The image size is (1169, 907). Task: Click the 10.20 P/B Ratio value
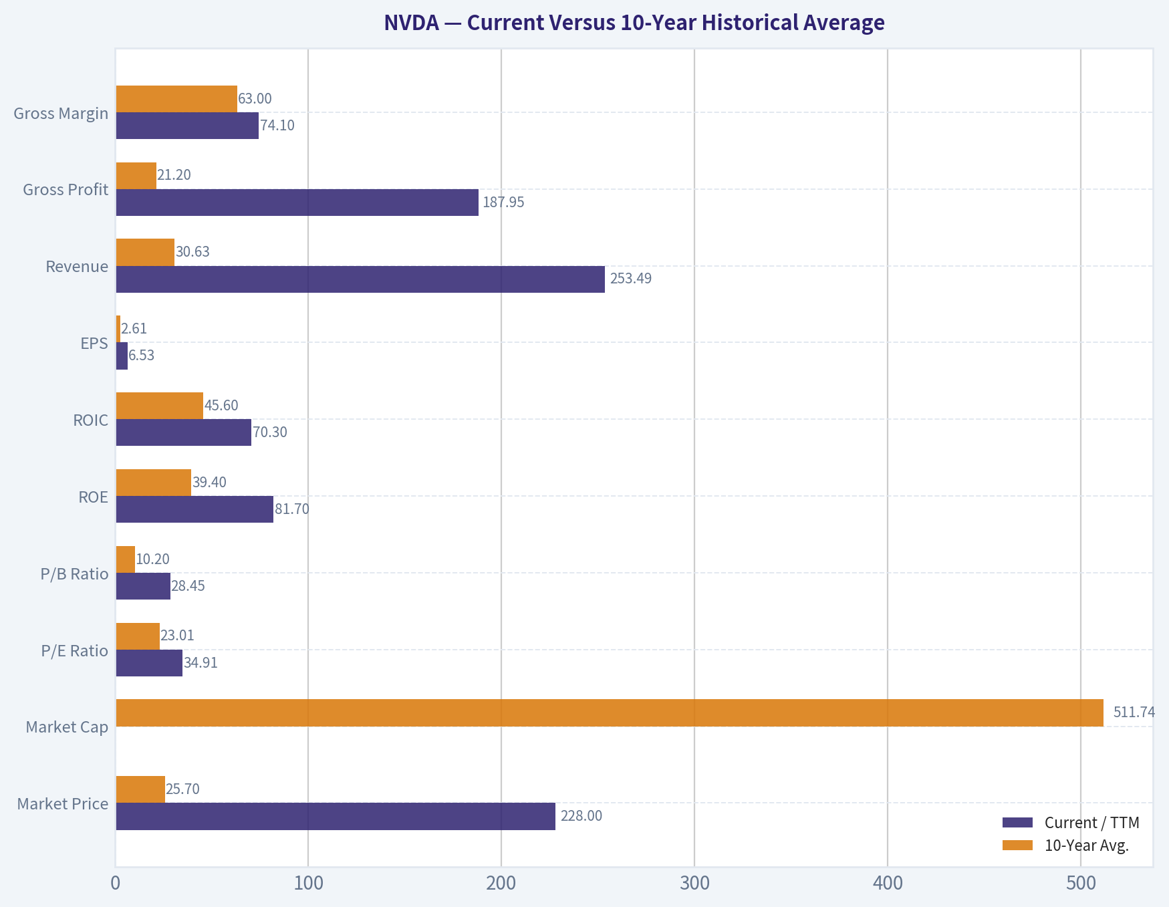[153, 559]
